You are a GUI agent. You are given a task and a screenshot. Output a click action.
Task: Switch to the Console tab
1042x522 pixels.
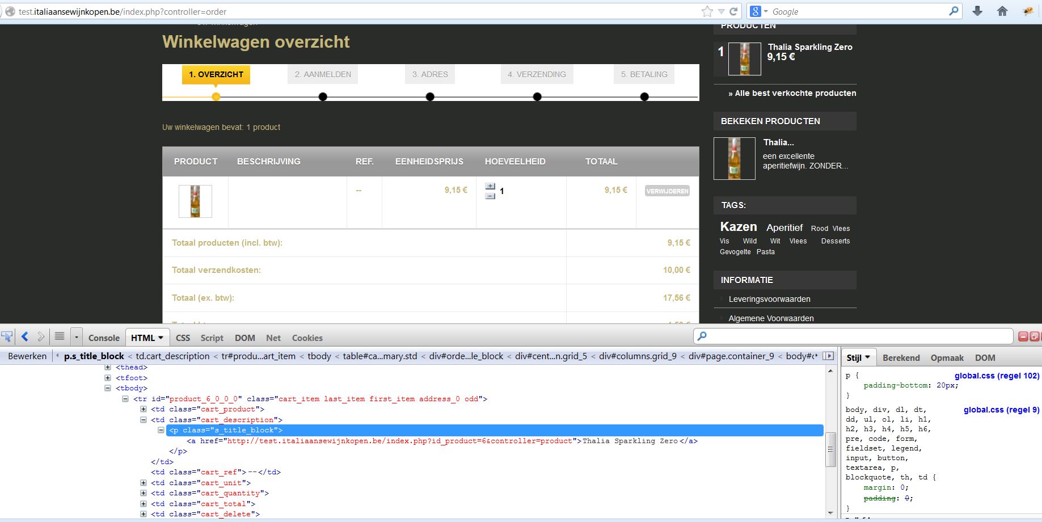pos(104,338)
